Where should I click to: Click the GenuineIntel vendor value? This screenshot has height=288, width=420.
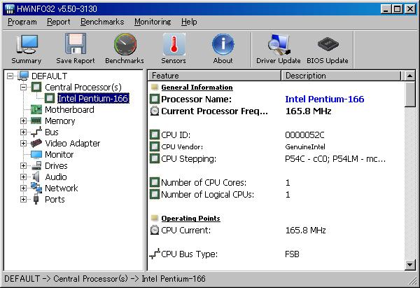(305, 146)
